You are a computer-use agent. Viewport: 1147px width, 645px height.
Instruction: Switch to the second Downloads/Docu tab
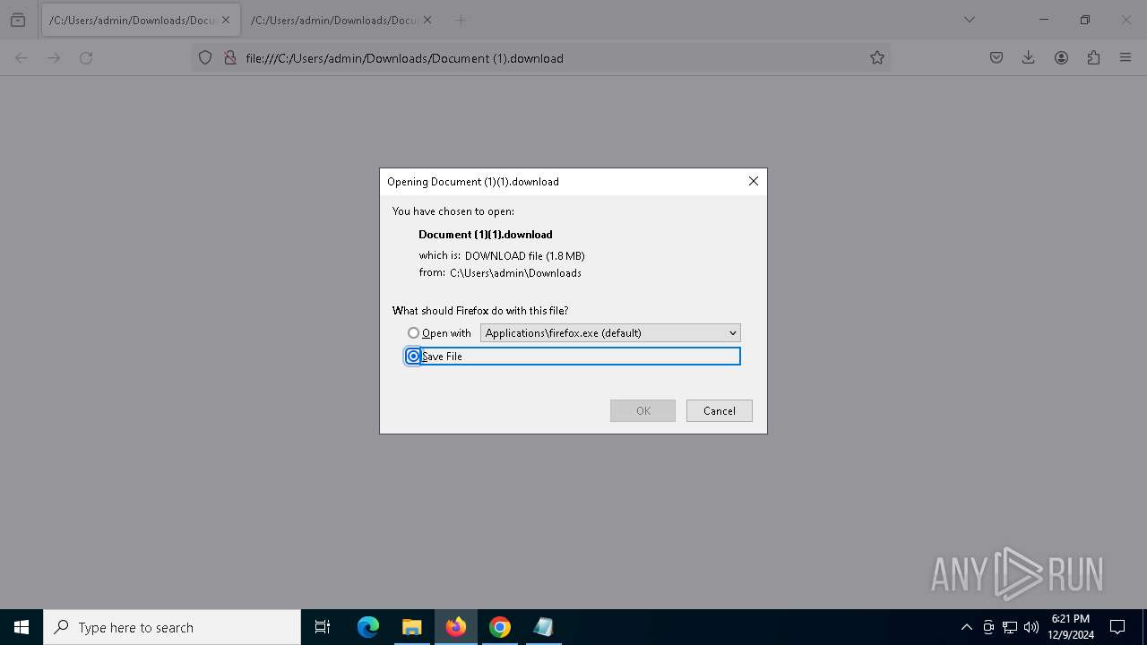click(x=341, y=20)
